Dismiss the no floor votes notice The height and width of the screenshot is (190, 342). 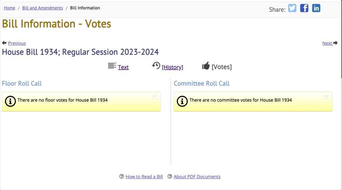pos(155,98)
